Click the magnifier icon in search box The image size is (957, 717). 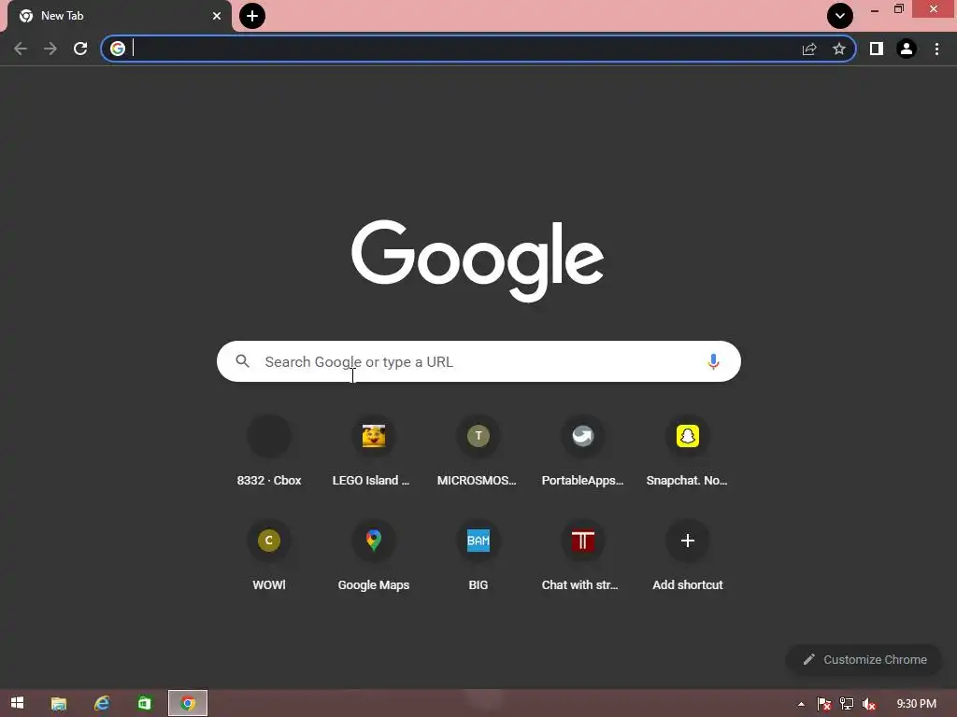242,361
